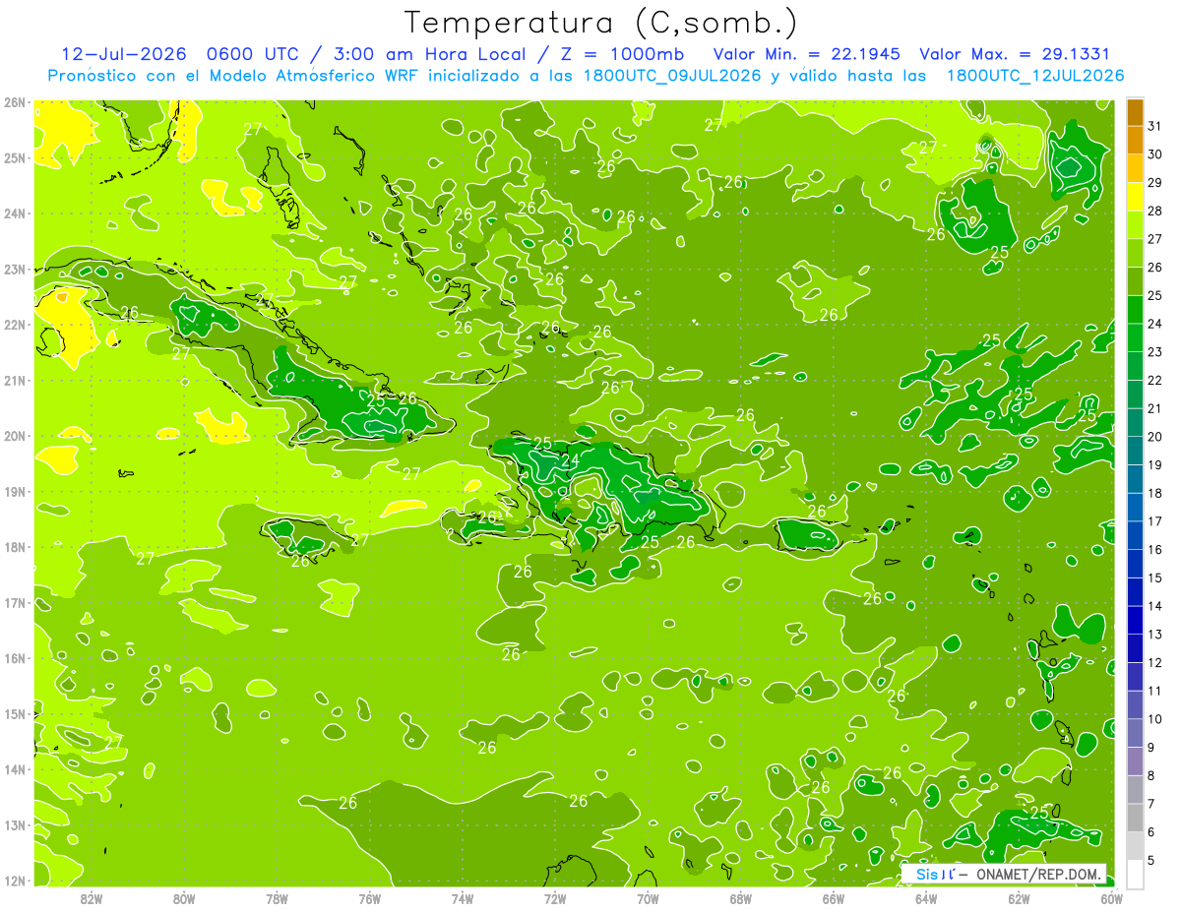Click the 10 value on the color scale
This screenshot has height=912, width=1181.
tap(1155, 719)
